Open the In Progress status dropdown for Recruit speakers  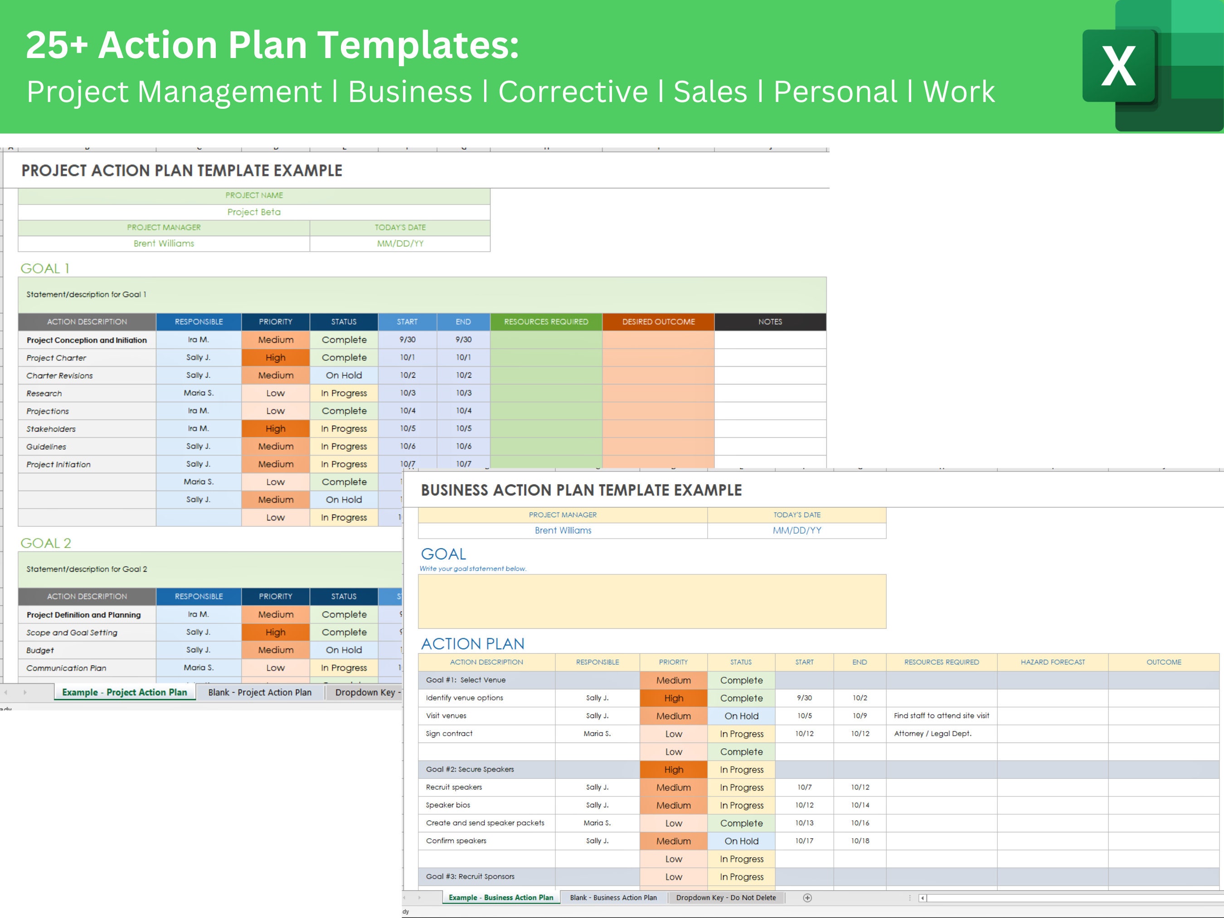(x=742, y=787)
